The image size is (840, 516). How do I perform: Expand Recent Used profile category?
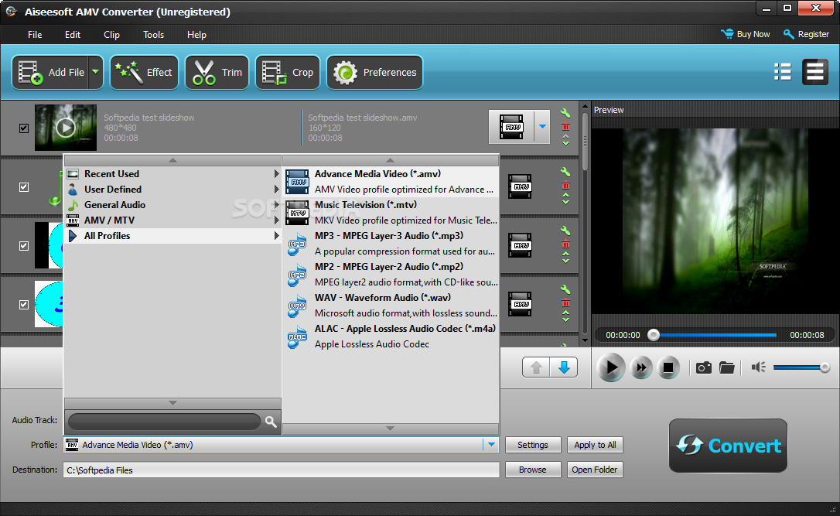point(172,174)
